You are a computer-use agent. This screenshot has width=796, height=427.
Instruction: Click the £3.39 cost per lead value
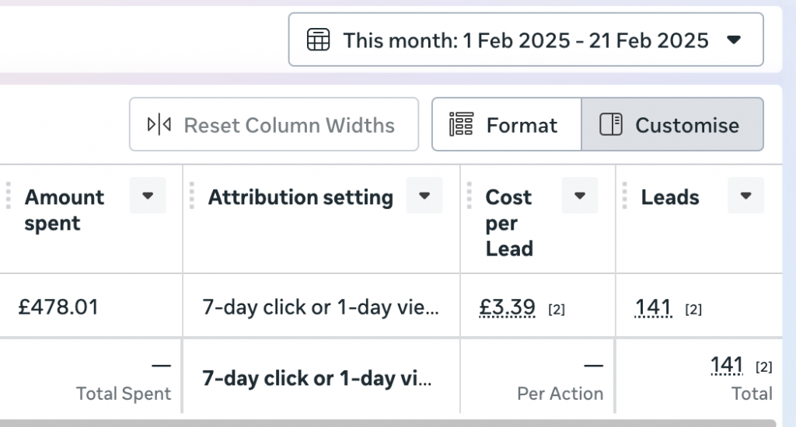(508, 307)
